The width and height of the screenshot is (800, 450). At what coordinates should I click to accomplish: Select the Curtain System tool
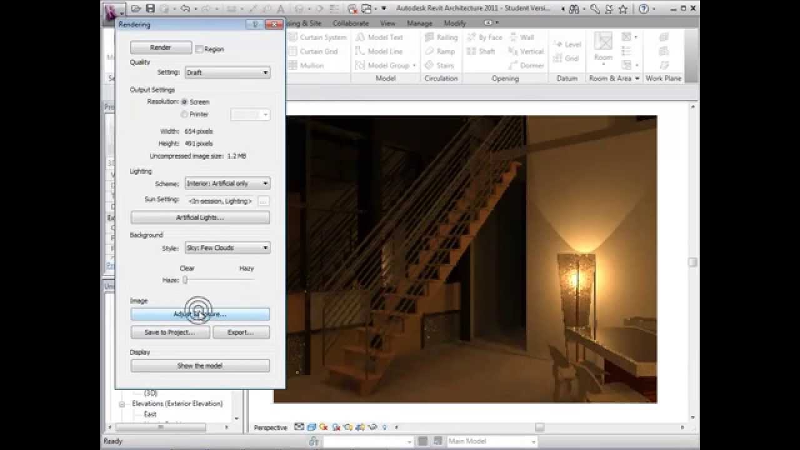(x=317, y=37)
